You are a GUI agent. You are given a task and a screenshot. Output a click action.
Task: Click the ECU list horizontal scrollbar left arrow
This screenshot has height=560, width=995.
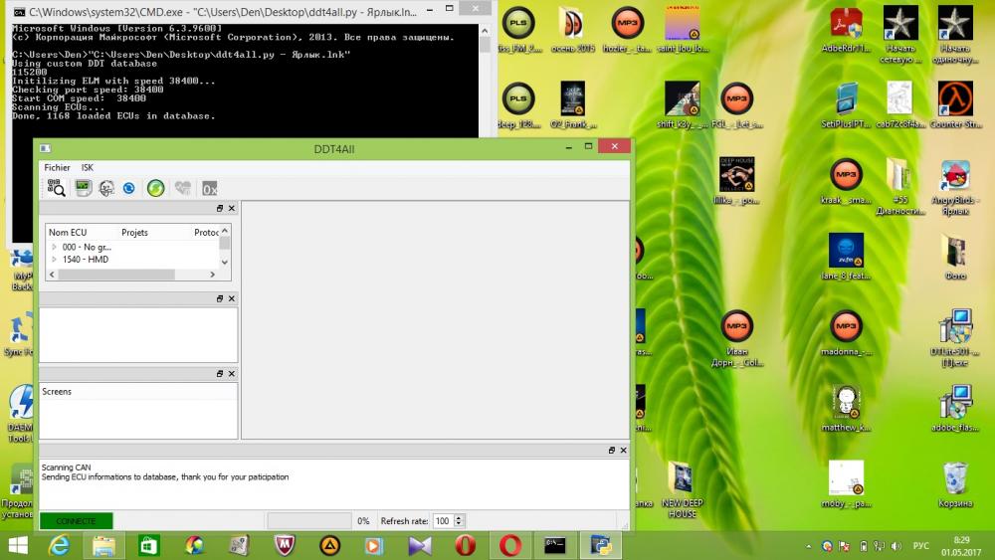pos(52,274)
